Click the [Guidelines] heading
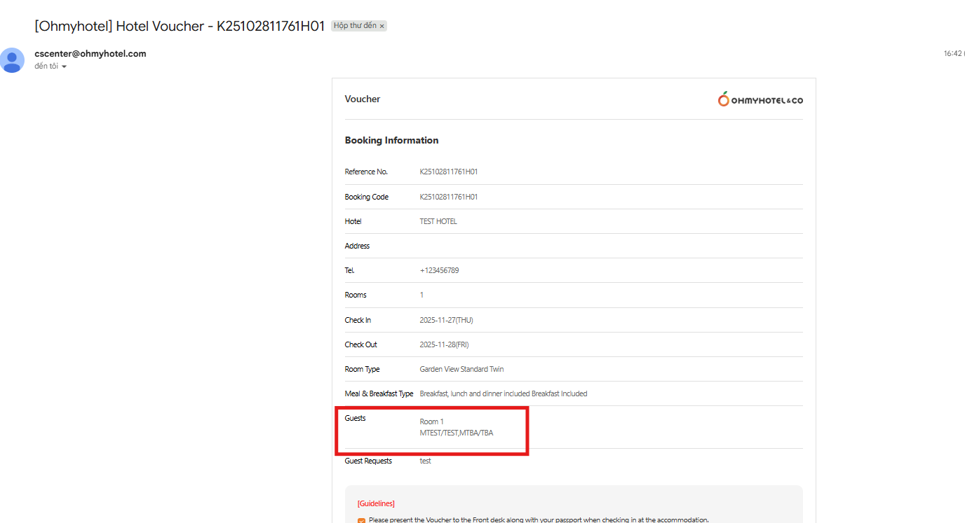965x523 pixels. click(376, 503)
